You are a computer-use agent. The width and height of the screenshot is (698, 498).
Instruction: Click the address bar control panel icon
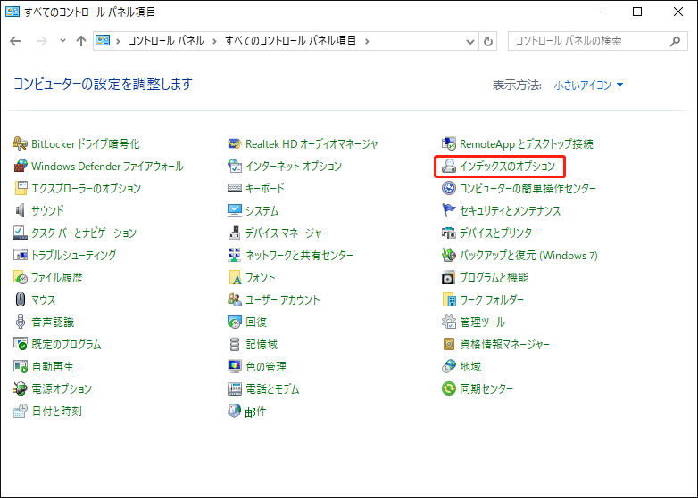tap(103, 40)
